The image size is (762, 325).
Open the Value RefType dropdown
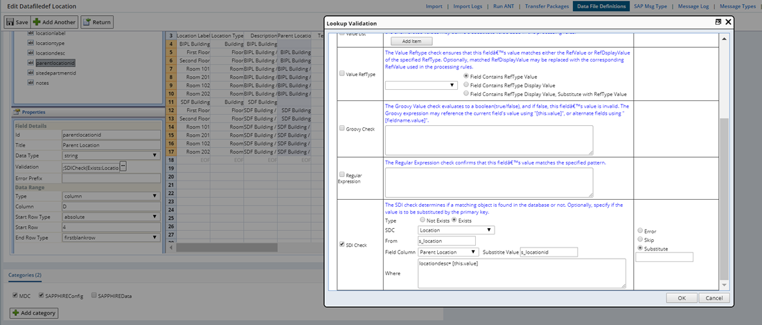coord(421,85)
